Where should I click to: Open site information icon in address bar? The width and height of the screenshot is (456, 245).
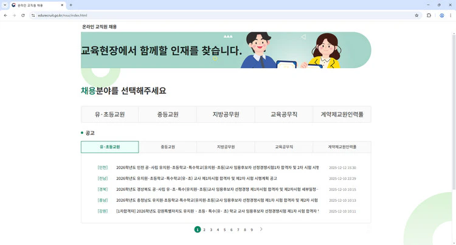[33, 15]
